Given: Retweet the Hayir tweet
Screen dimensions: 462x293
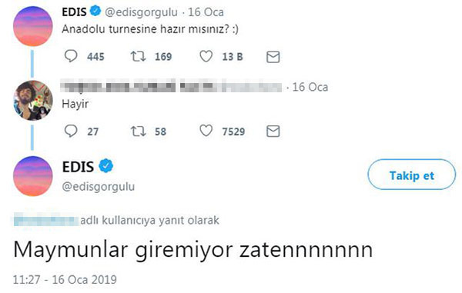Looking at the screenshot, I should coord(138,132).
